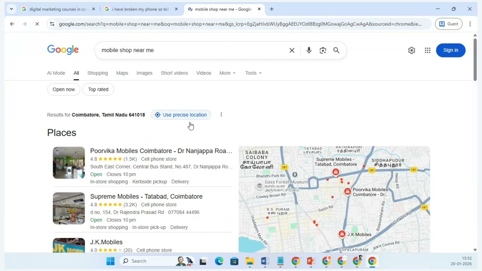
Task: Start voice search with the microphone icon
Action: (x=309, y=50)
